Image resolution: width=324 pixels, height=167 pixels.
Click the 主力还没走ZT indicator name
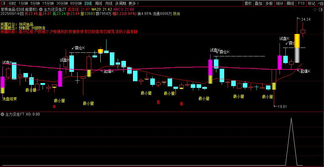[x=55, y=9]
